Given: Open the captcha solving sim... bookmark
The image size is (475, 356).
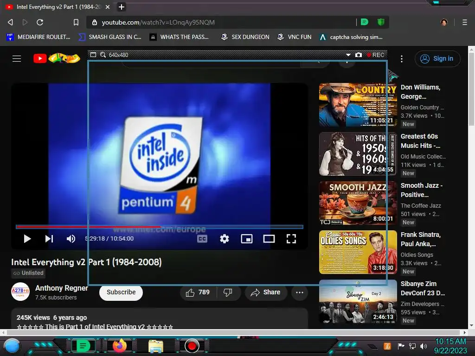Looking at the screenshot, I should point(351,37).
